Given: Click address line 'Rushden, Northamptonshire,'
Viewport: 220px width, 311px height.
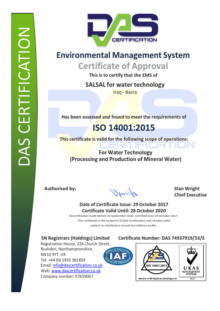Looking at the screenshot, I should click(67, 249).
